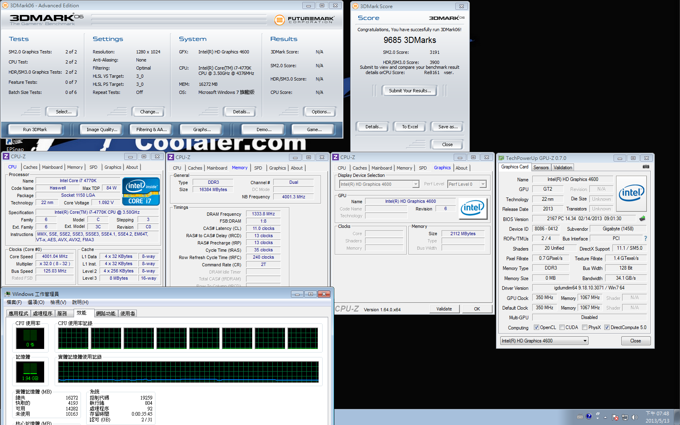The image size is (680, 425).
Task: Toggle the CUDA checkbox in GPU-Z
Action: pos(562,327)
